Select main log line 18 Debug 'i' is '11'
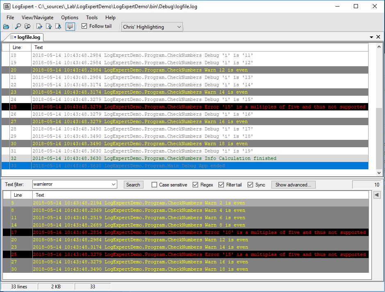The width and height of the screenshot is (385, 292). click(x=185, y=55)
